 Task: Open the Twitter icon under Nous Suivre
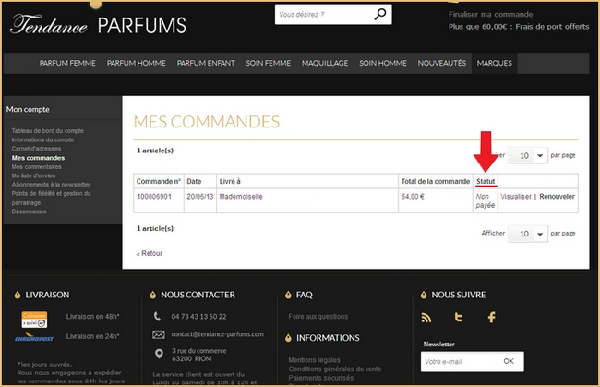point(459,318)
